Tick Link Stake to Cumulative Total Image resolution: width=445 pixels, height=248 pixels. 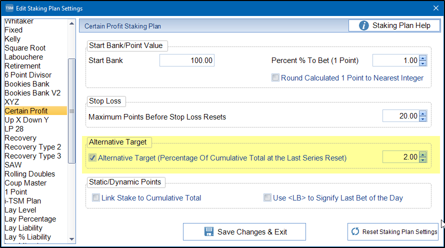tap(95, 198)
